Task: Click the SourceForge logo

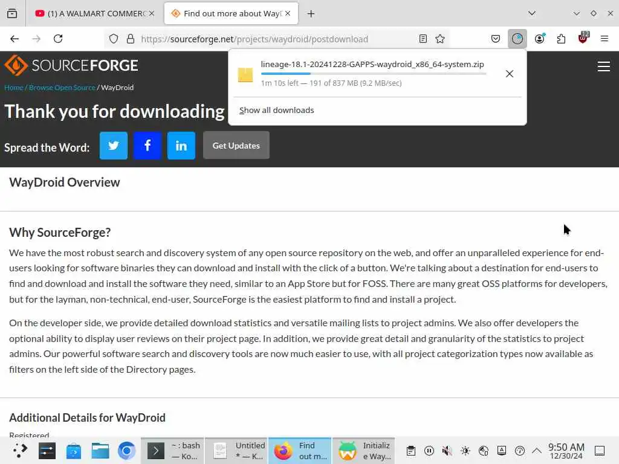Action: tap(71, 65)
